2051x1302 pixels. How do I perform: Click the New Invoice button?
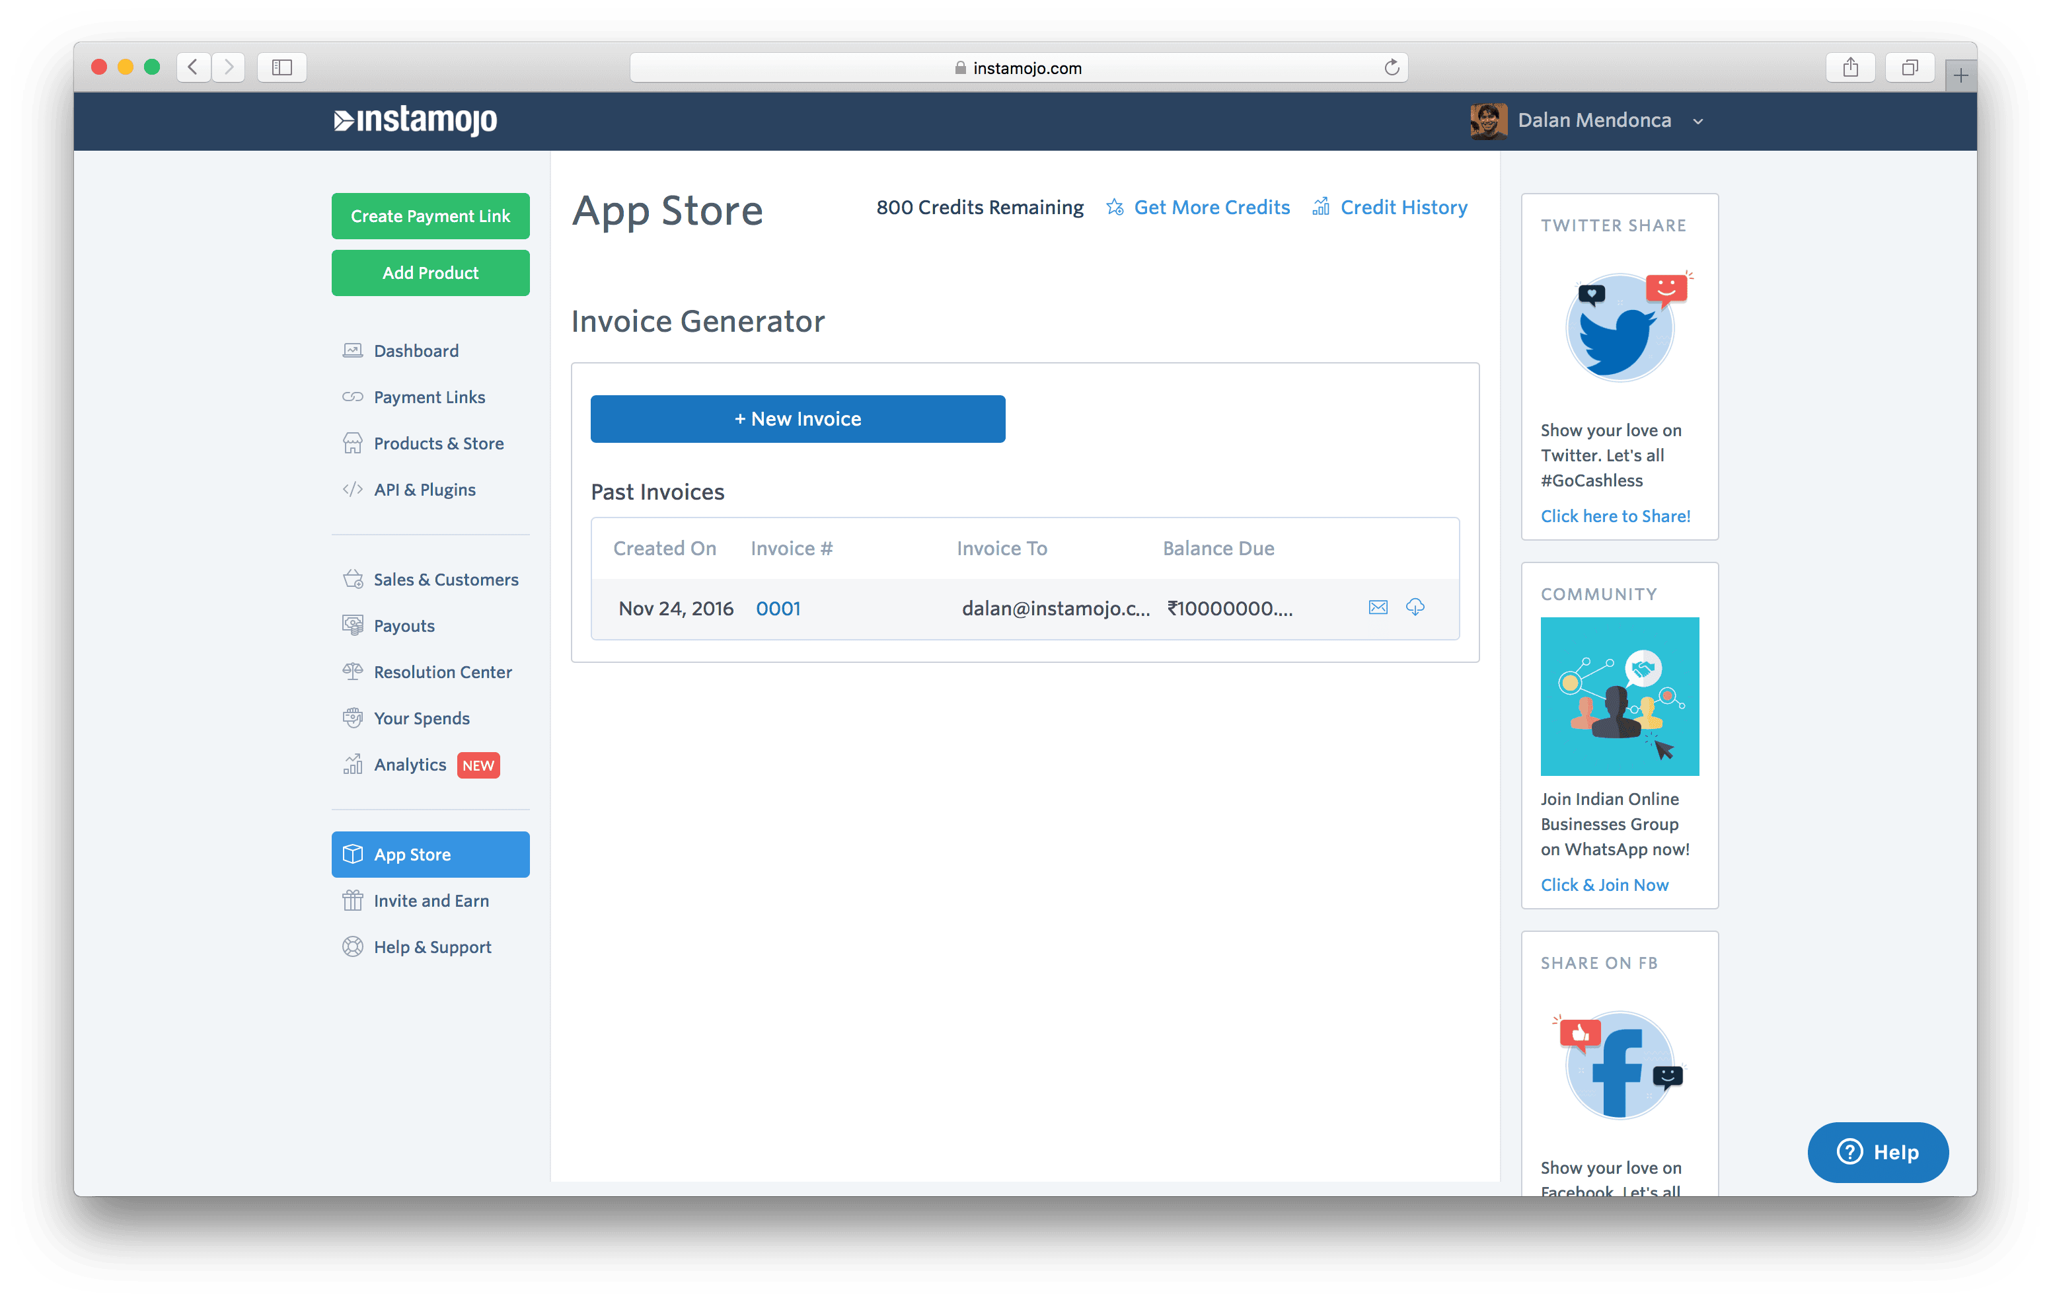[x=798, y=418]
